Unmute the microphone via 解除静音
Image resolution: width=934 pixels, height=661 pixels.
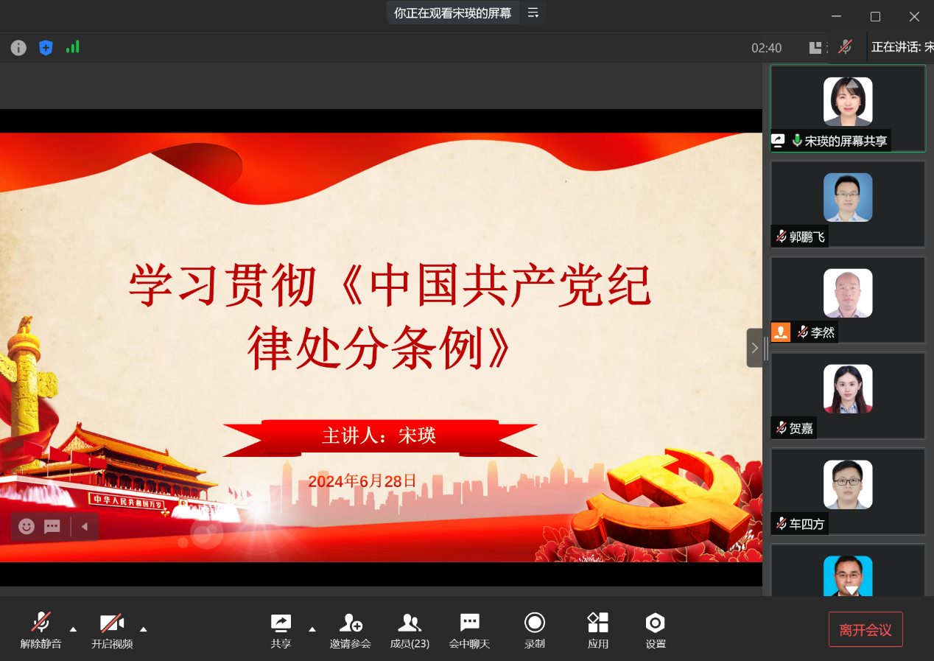(41, 630)
